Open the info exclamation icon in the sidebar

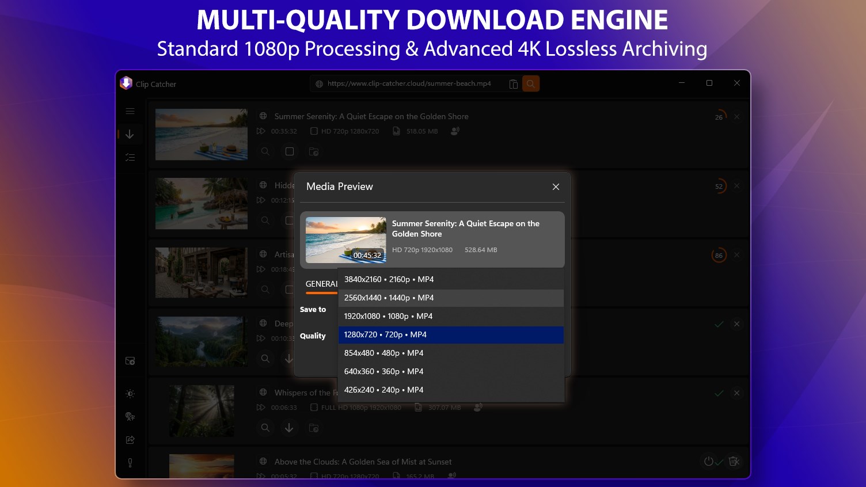point(130,463)
